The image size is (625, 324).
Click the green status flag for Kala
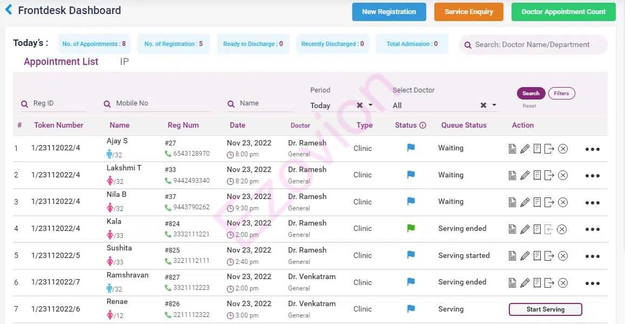coord(411,228)
